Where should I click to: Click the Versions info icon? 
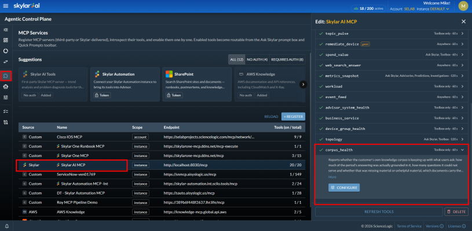(x=442, y=226)
